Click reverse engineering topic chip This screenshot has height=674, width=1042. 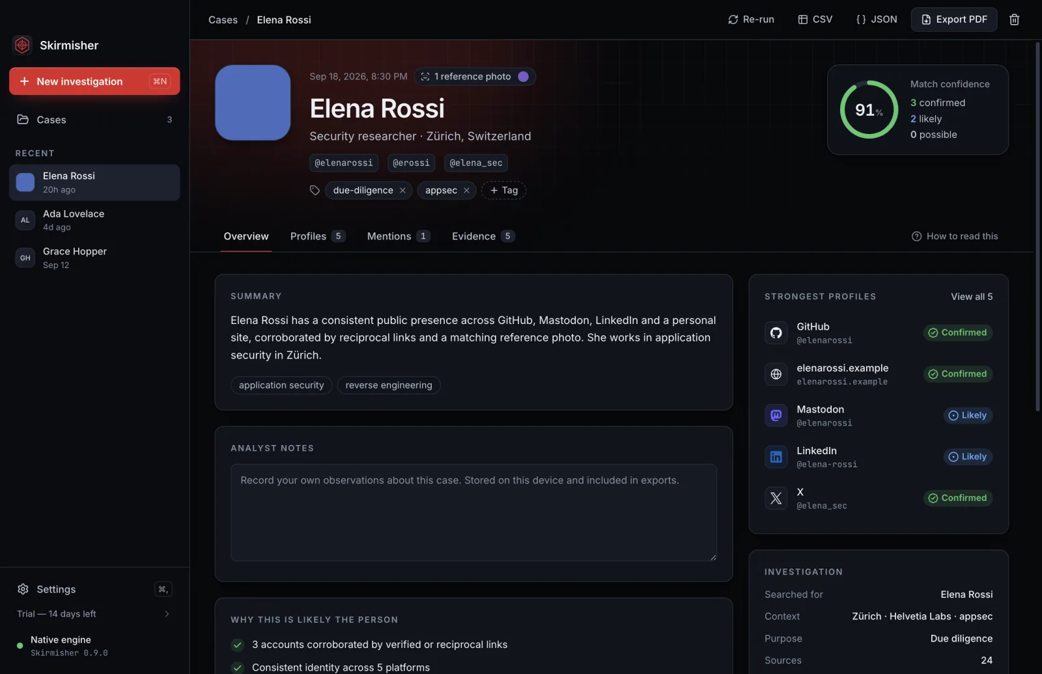[x=389, y=385]
